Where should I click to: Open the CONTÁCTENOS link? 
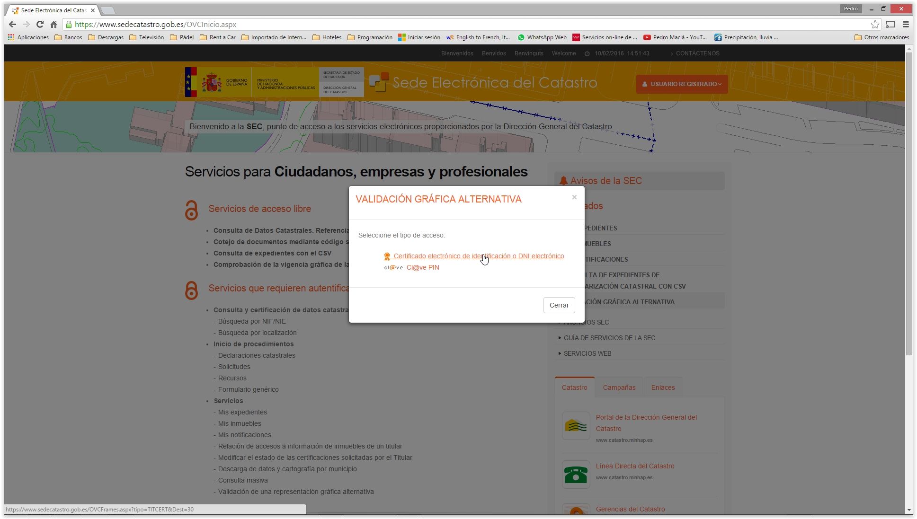[697, 53]
